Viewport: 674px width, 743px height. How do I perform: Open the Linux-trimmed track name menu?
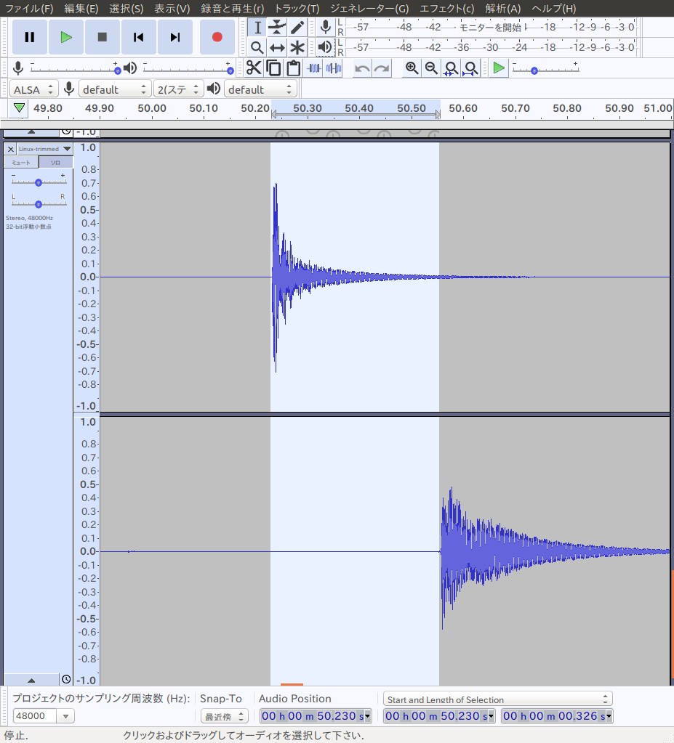45,149
